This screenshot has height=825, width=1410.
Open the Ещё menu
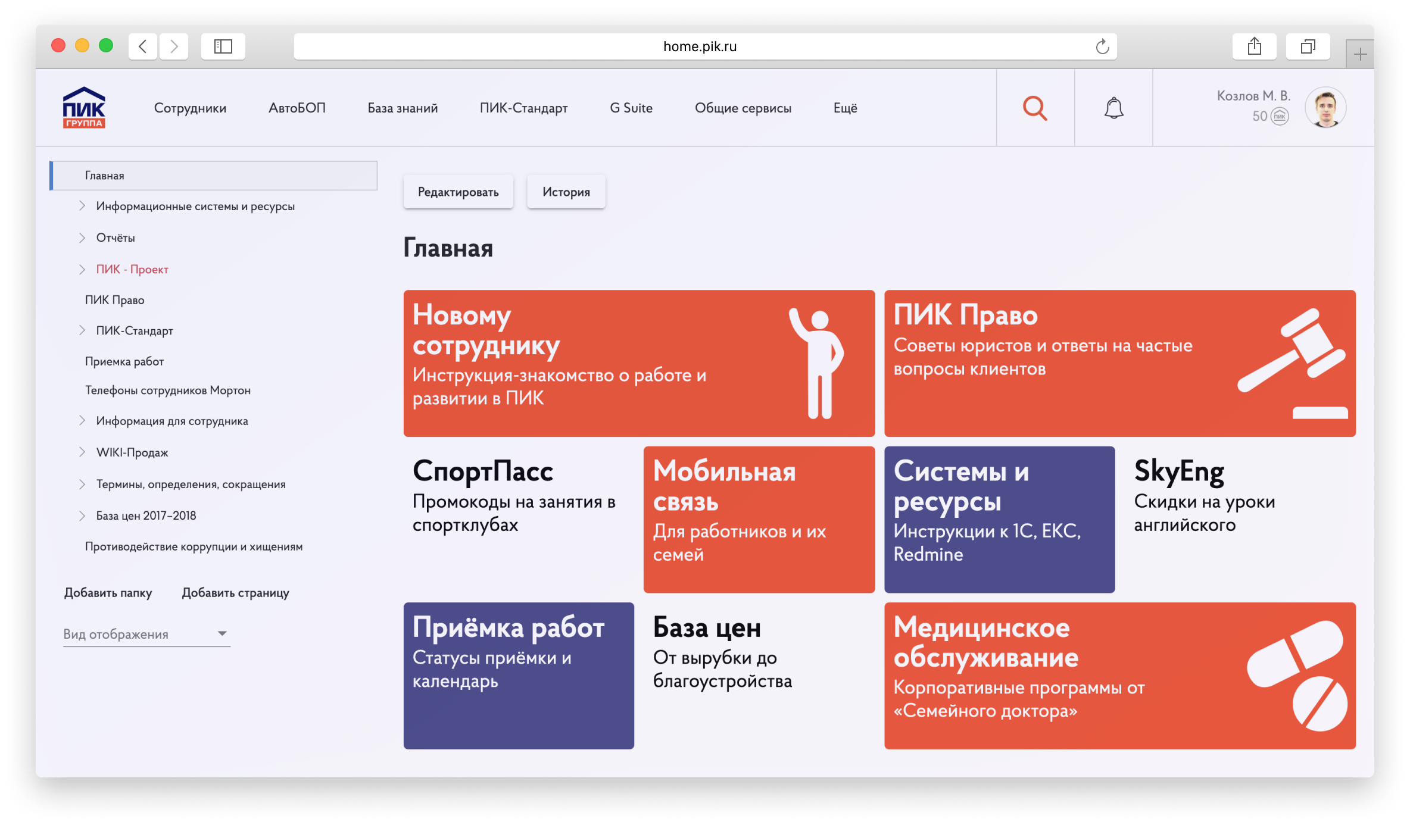(x=845, y=108)
